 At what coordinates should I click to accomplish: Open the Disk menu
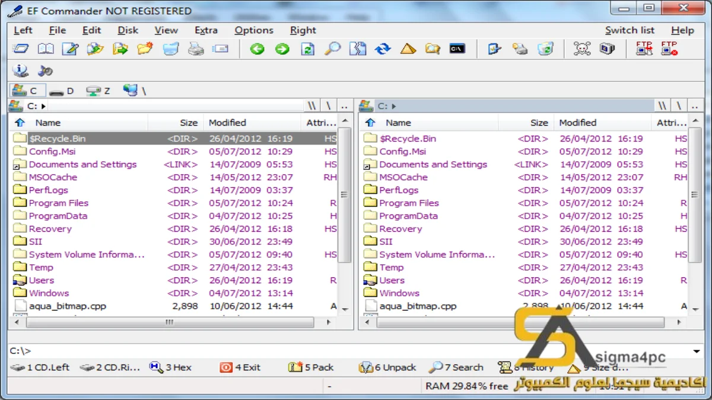pyautogui.click(x=128, y=30)
